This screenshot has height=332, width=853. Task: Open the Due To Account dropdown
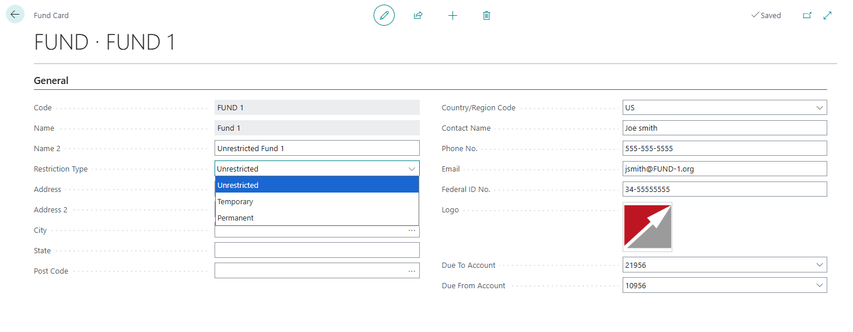[x=819, y=265]
